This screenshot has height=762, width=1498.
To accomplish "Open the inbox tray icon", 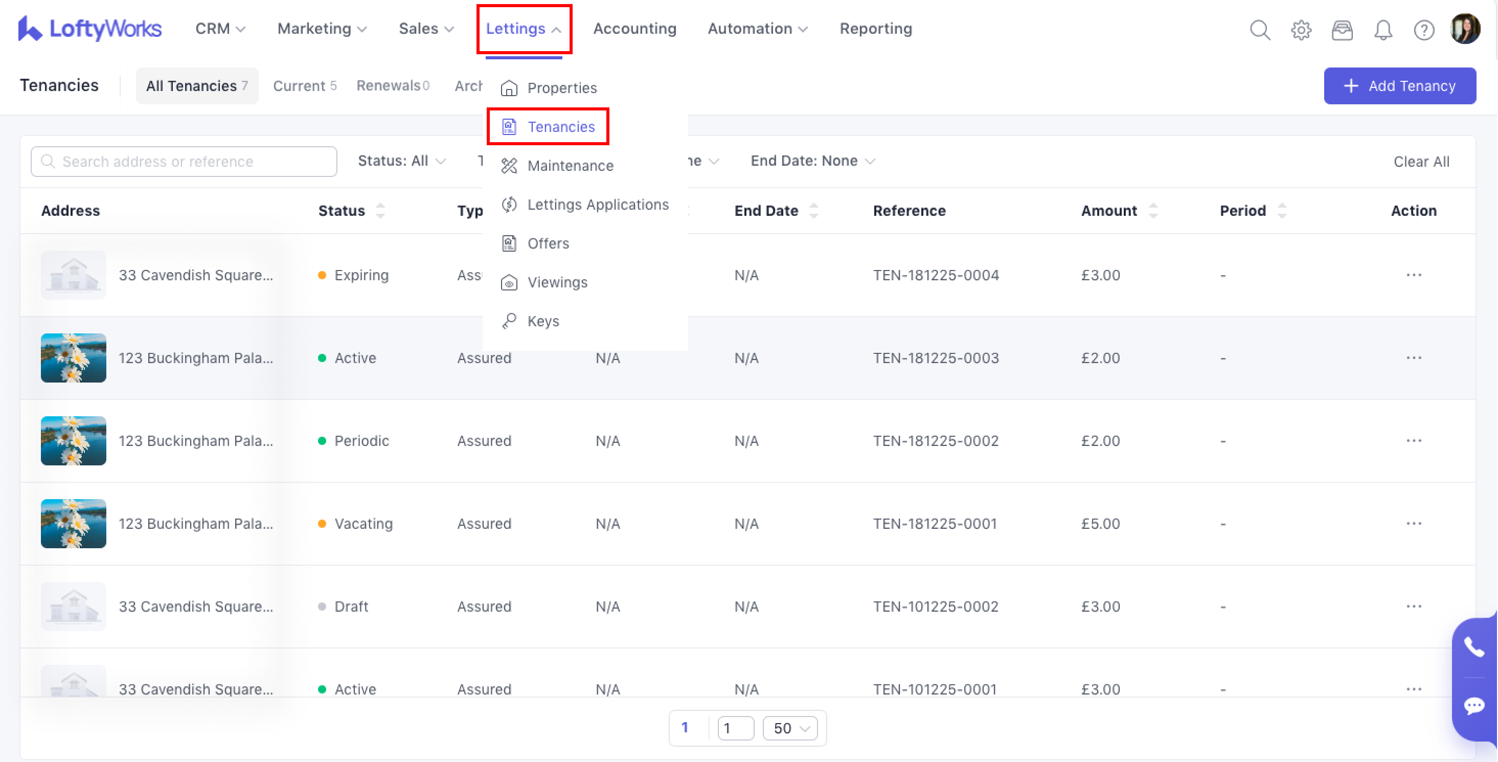I will (1342, 29).
